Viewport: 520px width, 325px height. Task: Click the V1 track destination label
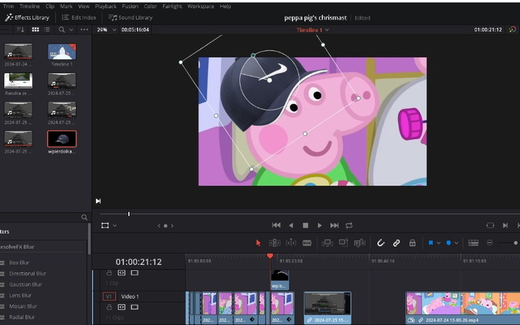coord(109,296)
